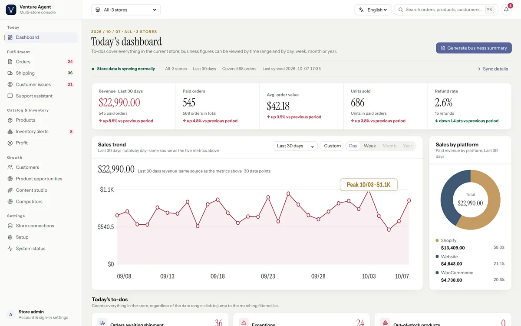Click the Dashboard grid icon in sidebar
The height and width of the screenshot is (326, 521).
(10, 37)
